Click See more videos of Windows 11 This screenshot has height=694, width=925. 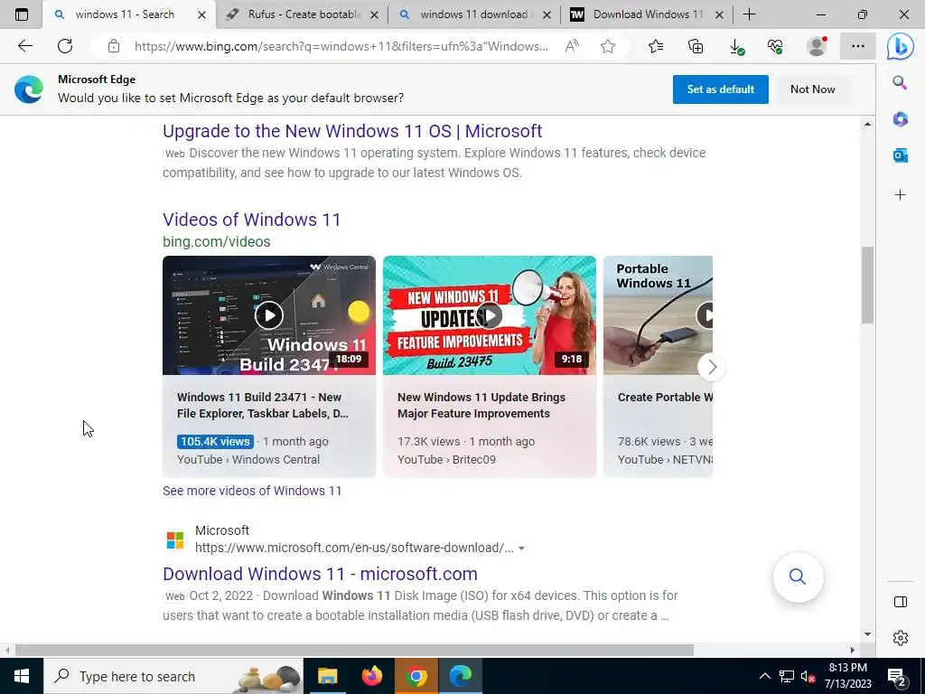point(252,491)
